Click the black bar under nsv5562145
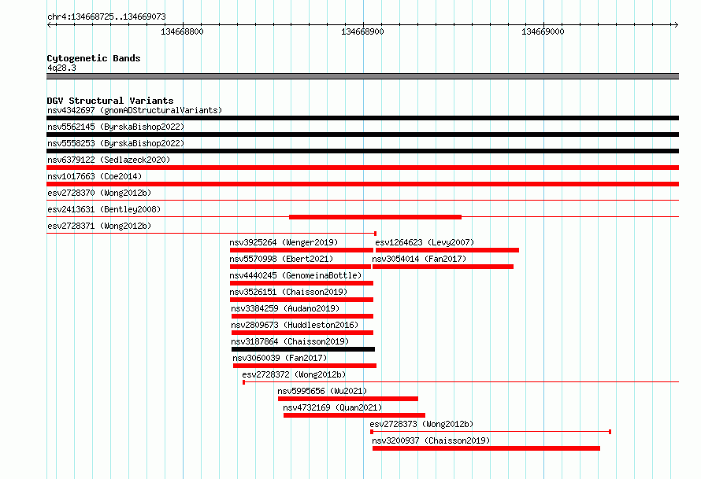Screen dimensions: 701x479 362,134
